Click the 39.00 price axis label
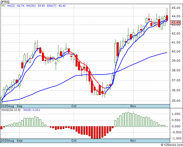 pos(176,61)
